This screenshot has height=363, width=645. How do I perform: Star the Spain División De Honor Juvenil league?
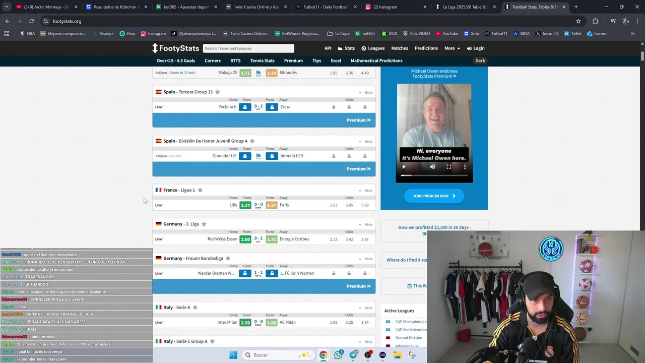point(252,141)
